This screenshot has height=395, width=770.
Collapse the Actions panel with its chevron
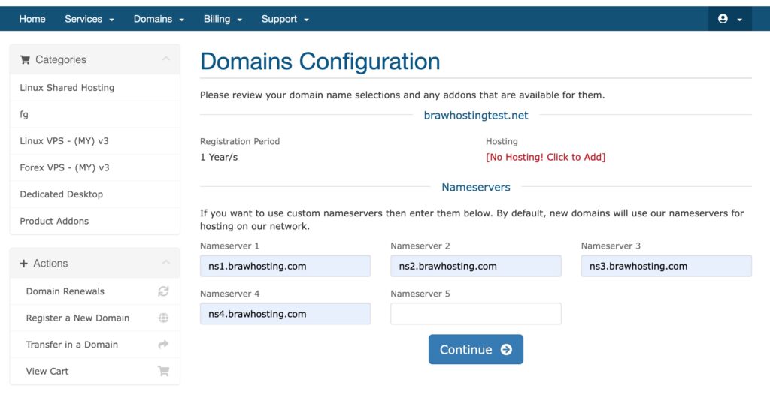[x=166, y=263]
